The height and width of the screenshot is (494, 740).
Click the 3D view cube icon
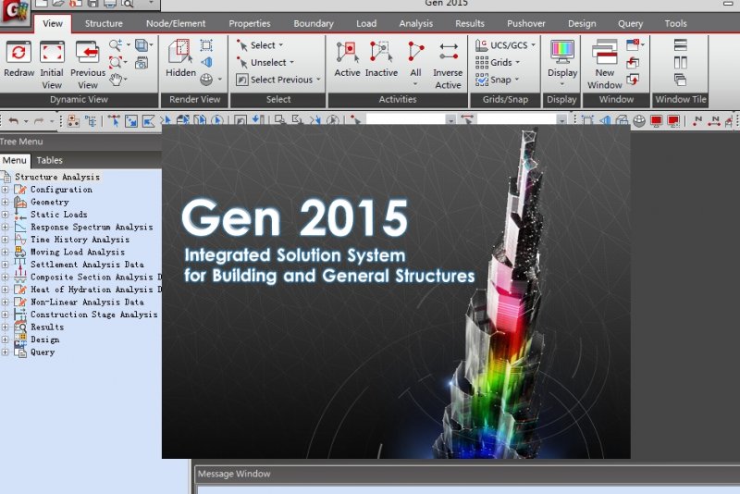(142, 45)
